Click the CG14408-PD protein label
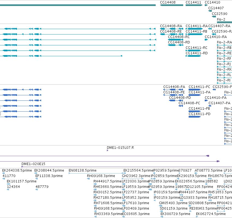This screenshot has height=218, width=232. click(x=180, y=98)
